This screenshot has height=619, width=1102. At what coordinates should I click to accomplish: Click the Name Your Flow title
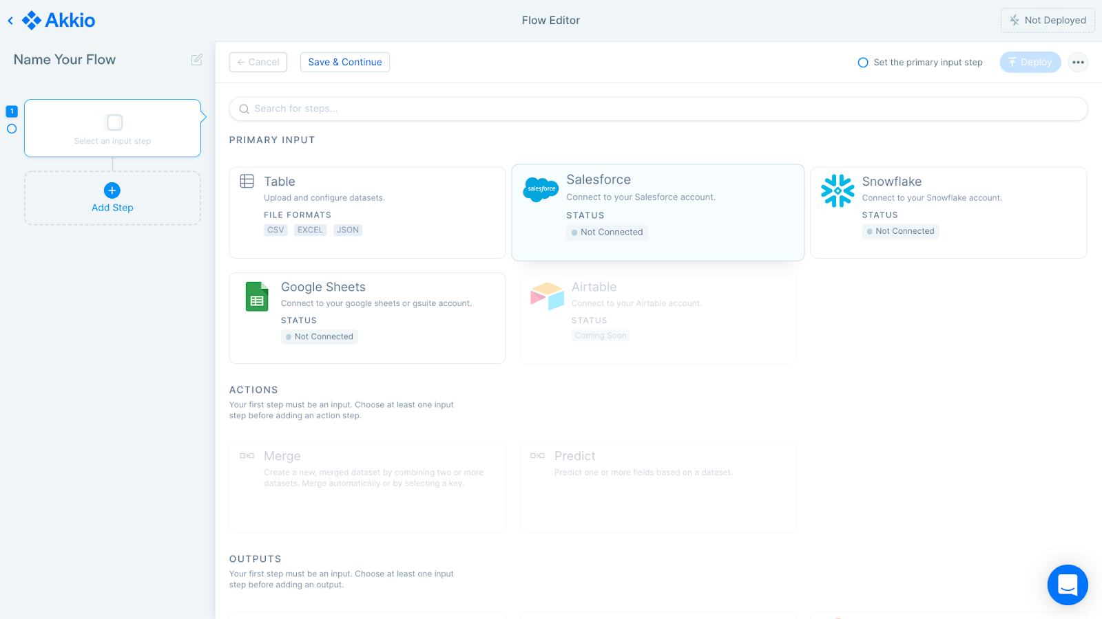(x=65, y=60)
